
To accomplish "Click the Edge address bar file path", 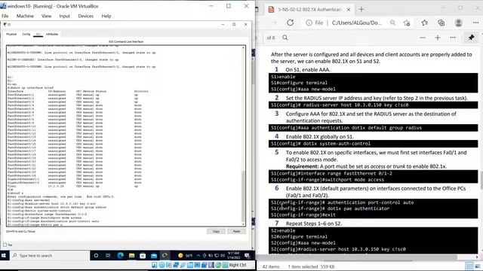I will pyautogui.click(x=356, y=23).
